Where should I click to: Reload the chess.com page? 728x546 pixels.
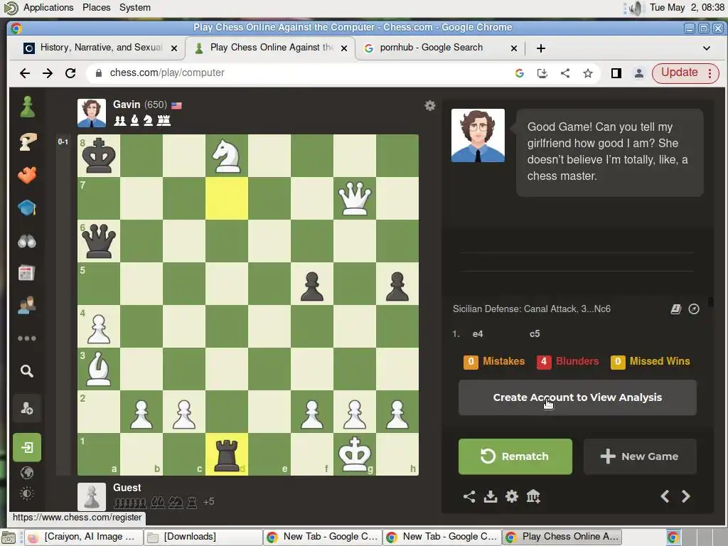coord(70,73)
